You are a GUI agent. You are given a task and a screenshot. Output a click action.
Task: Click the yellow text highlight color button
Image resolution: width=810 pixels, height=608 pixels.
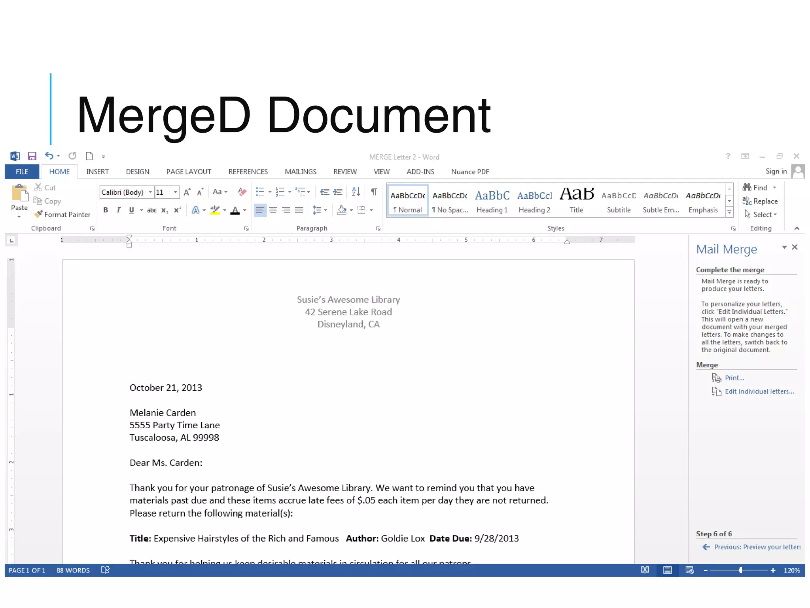215,210
